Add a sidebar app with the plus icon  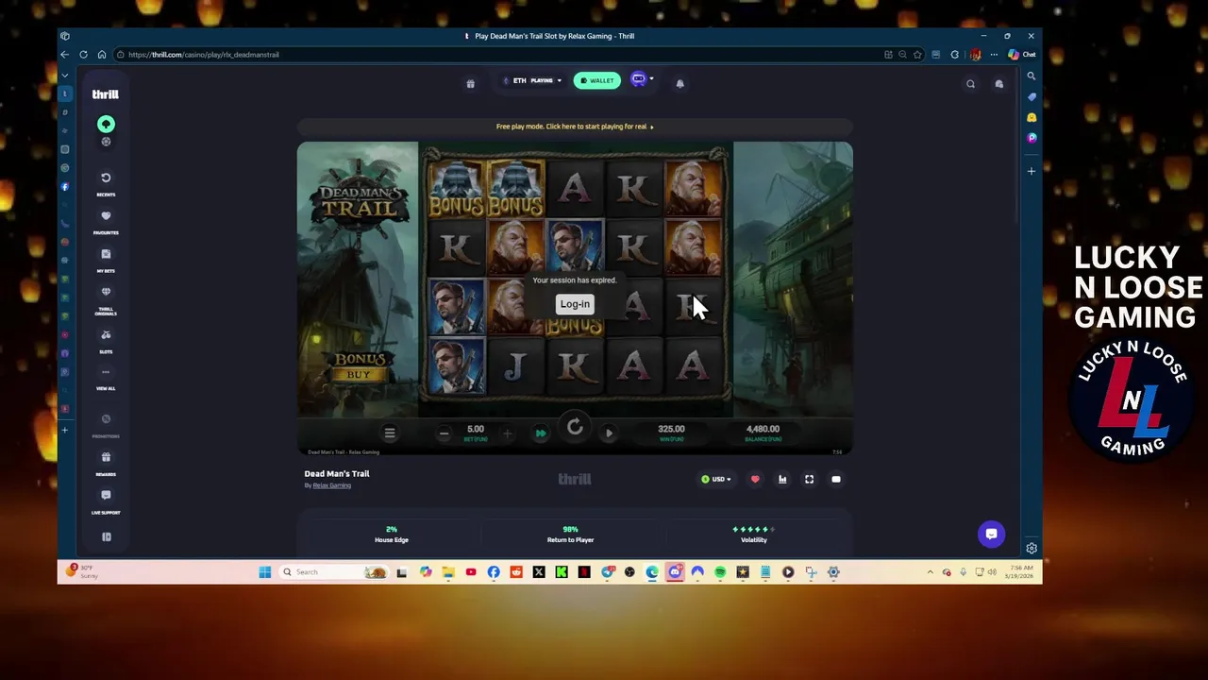pos(1032,171)
